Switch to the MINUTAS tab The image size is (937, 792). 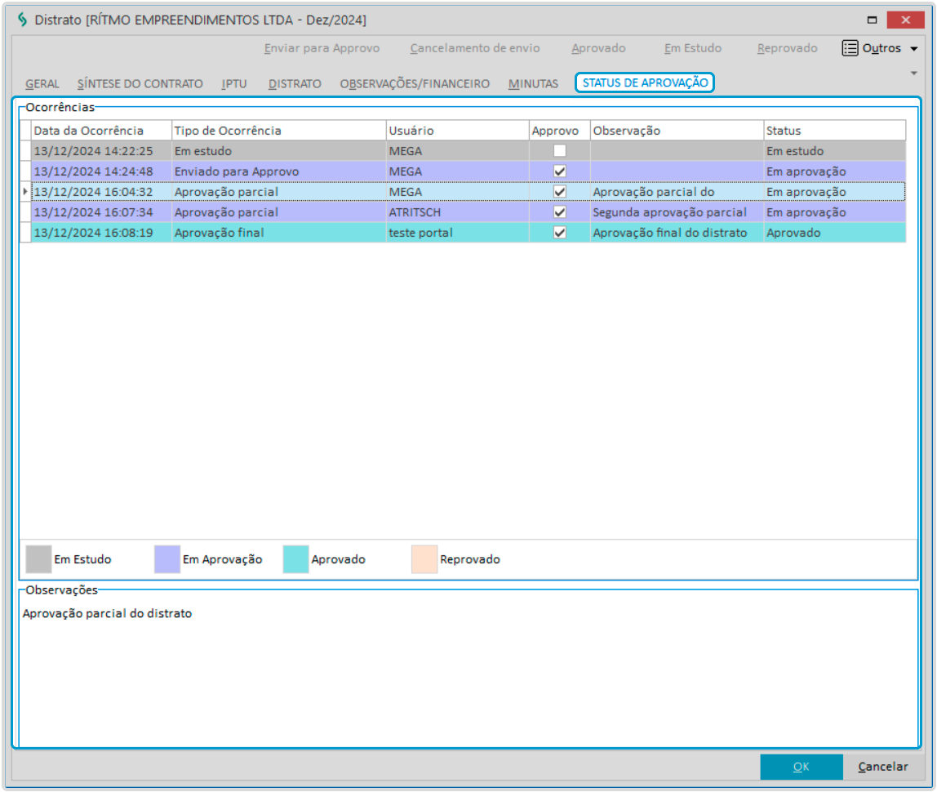533,83
